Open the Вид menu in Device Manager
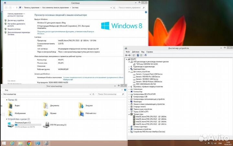233x146 pixels. pos(143,52)
